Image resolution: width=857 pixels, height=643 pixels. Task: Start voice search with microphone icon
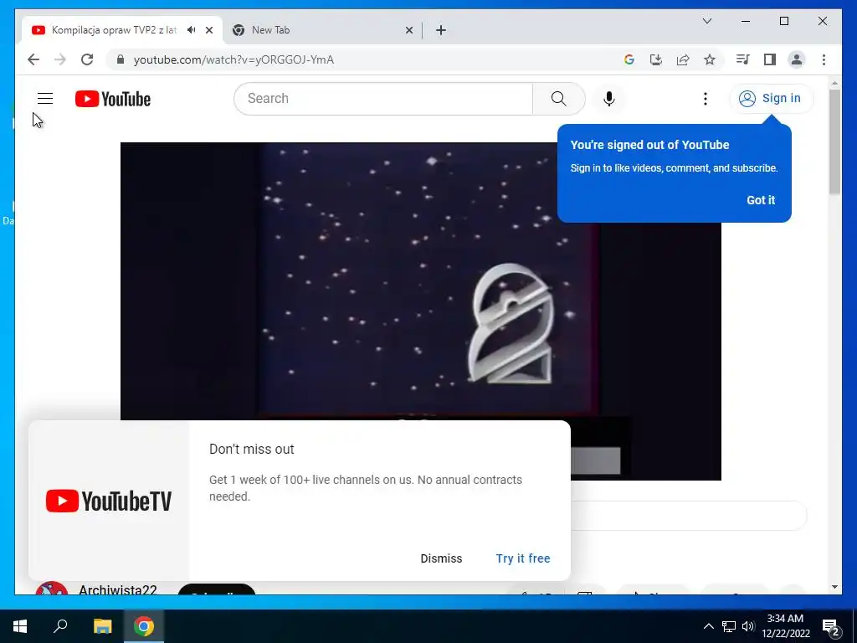coord(609,99)
